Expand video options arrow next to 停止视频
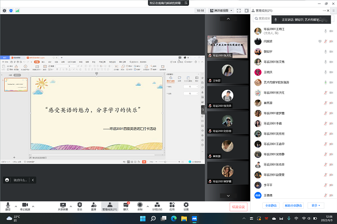This screenshot has width=337, height=224. click(x=33, y=207)
